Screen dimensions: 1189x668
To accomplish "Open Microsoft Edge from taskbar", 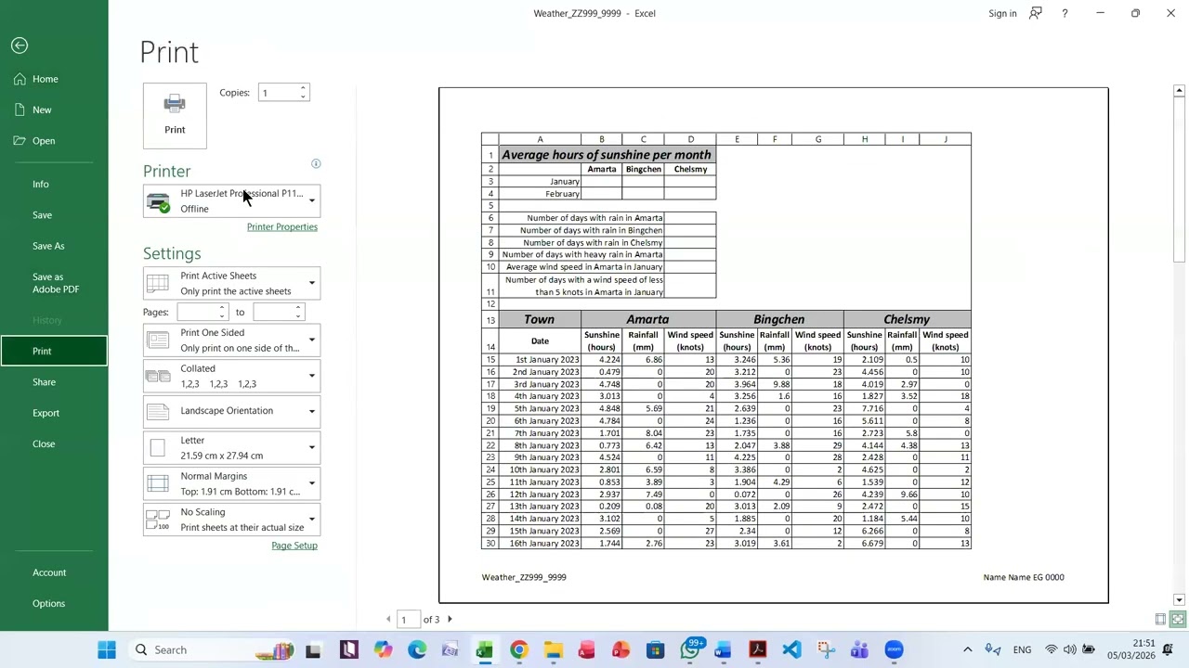I will click(417, 650).
